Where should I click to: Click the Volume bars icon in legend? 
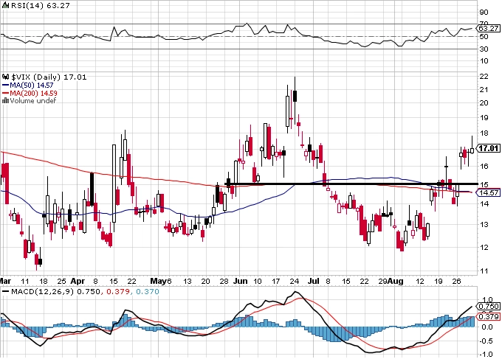(5, 101)
